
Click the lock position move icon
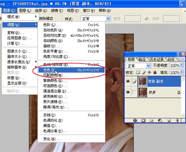tap(149, 72)
